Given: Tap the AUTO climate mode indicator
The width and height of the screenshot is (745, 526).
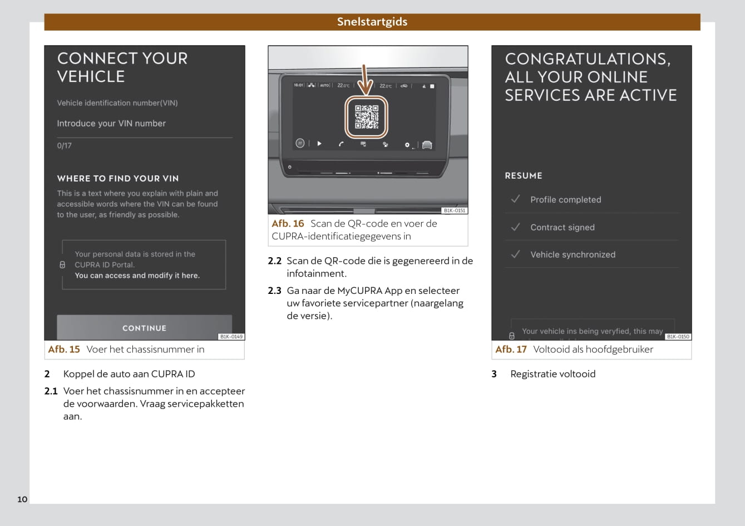Looking at the screenshot, I should pos(325,85).
